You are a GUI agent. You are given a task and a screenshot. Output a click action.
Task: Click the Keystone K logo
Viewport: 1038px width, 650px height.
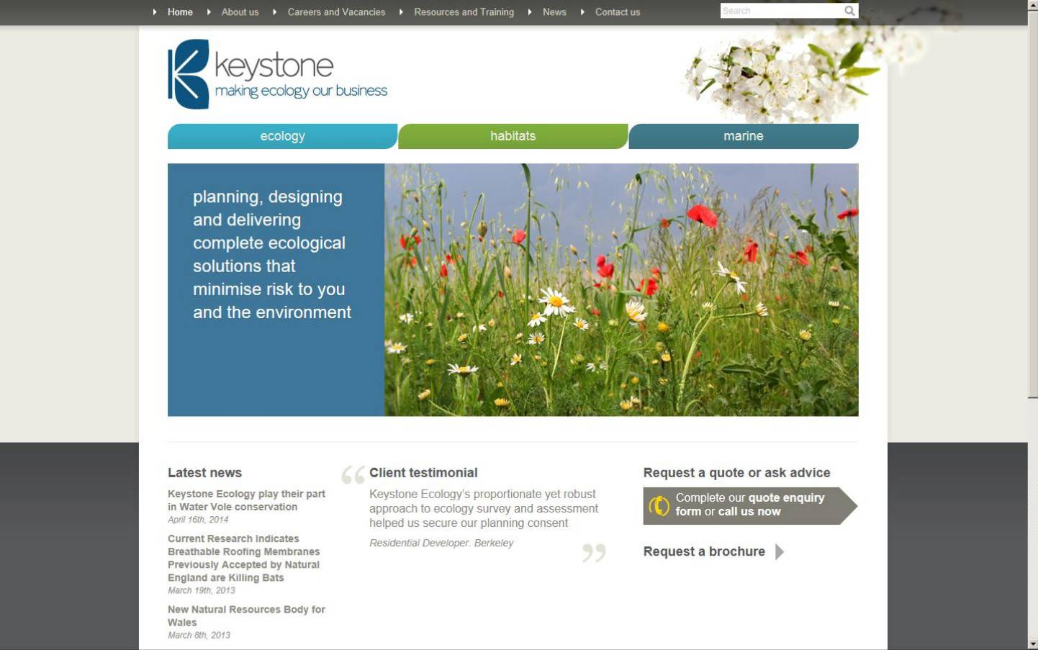coord(189,74)
